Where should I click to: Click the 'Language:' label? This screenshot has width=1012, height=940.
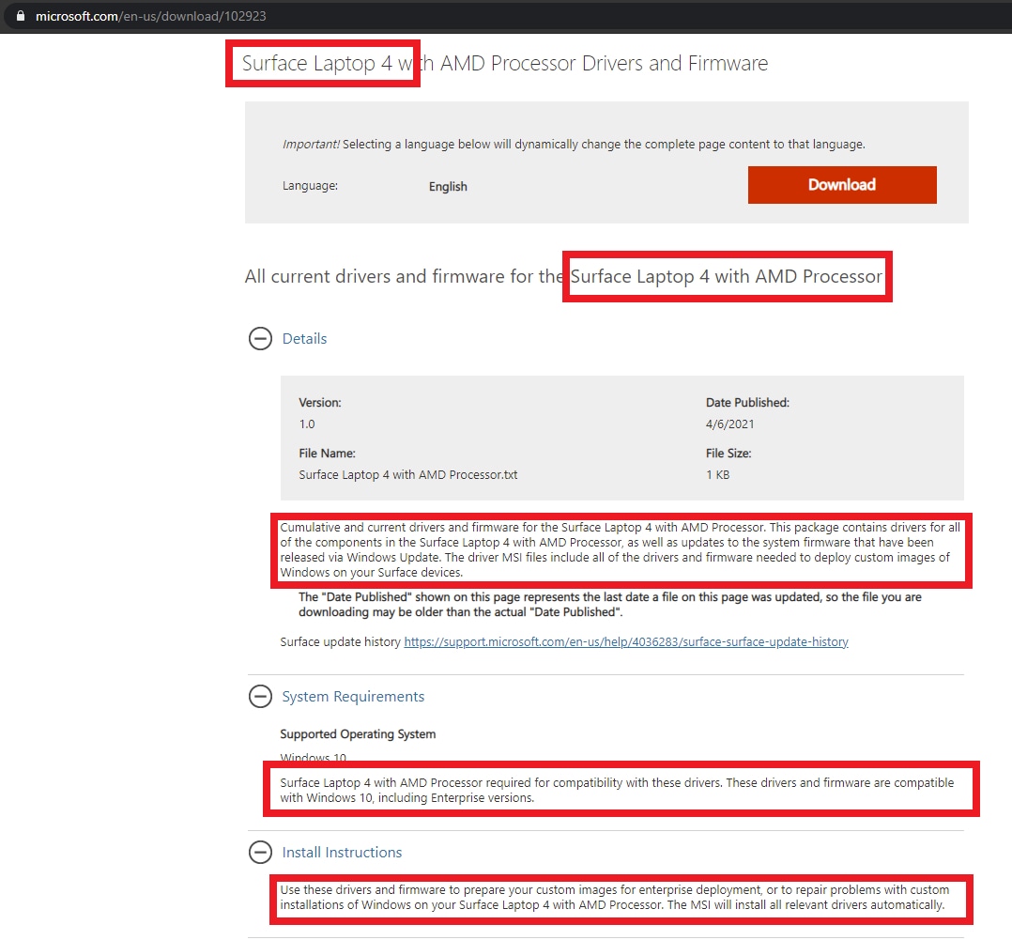[310, 186]
